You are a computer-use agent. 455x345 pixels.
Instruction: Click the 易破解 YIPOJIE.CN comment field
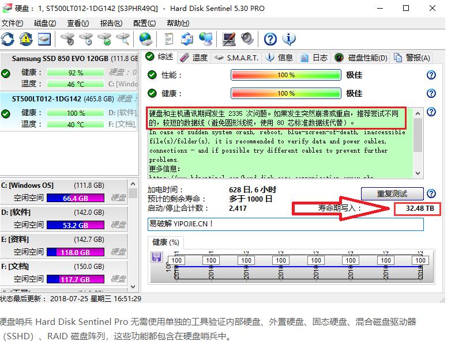tap(285, 224)
